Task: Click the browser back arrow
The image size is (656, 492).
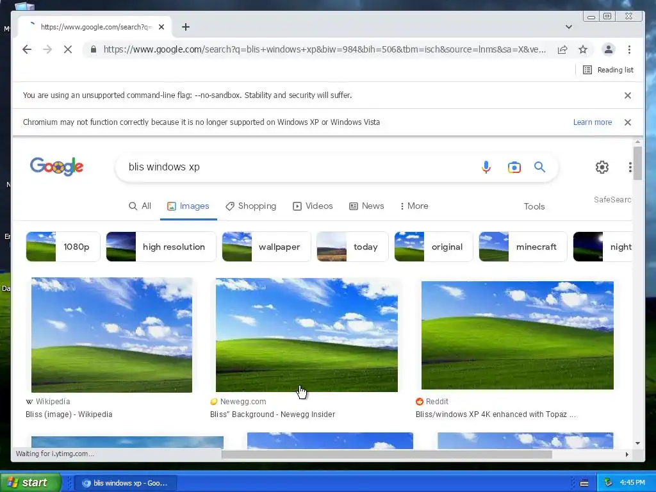Action: [x=27, y=49]
